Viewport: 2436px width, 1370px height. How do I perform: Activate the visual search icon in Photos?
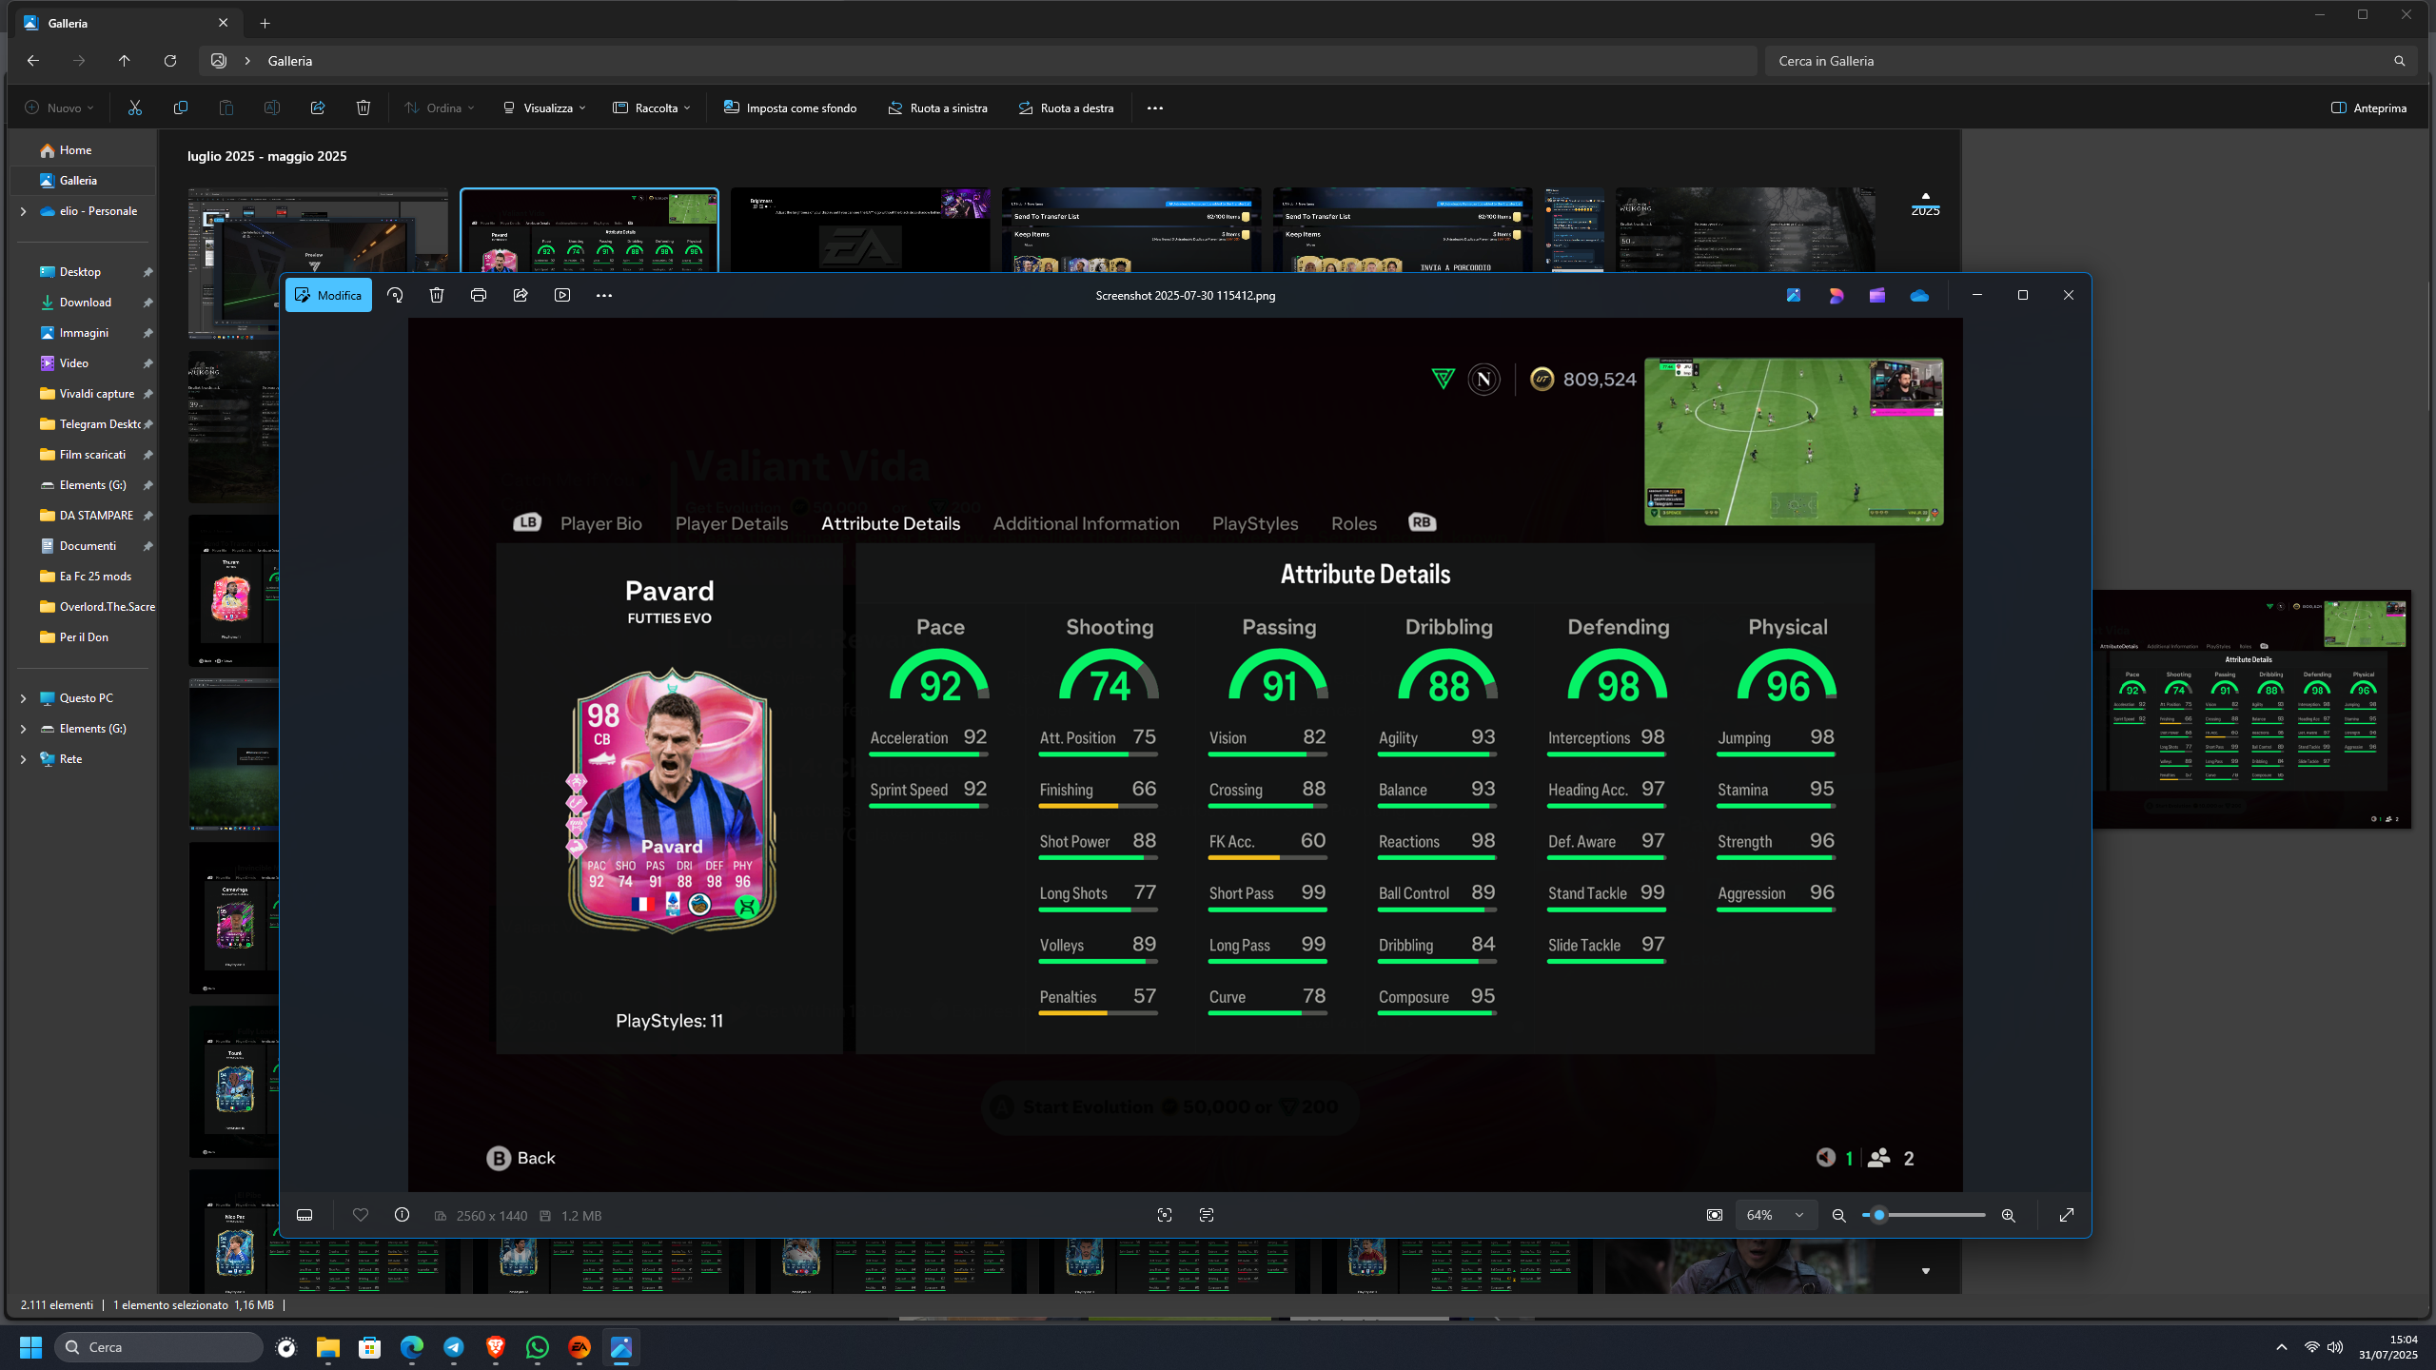pos(1165,1215)
